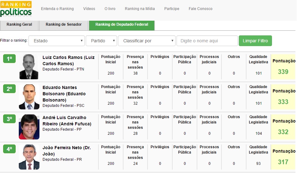Click the 4º ranking badge
The image size is (297, 173).
click(x=9, y=149)
